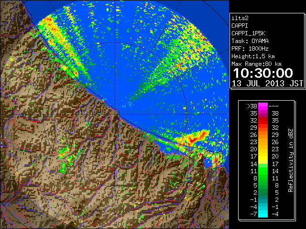
Task: Pick the yellow 17-20 dBZ legend color
Action: coord(263,156)
